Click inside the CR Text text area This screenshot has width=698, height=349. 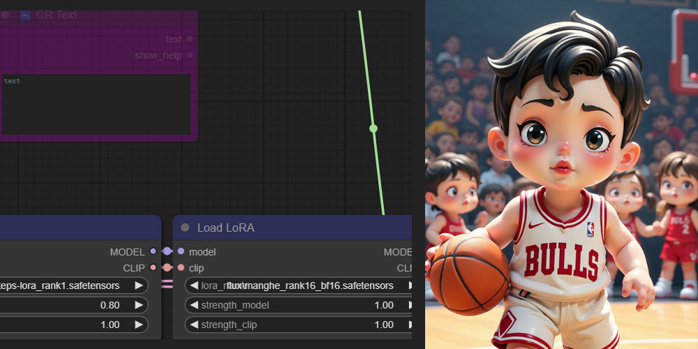coord(96,105)
